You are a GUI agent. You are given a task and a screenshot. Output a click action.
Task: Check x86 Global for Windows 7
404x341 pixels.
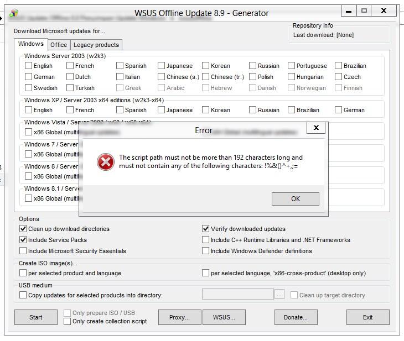(28, 154)
